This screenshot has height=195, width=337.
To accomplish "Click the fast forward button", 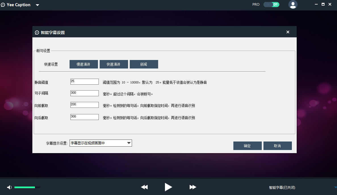I will click(193, 187).
